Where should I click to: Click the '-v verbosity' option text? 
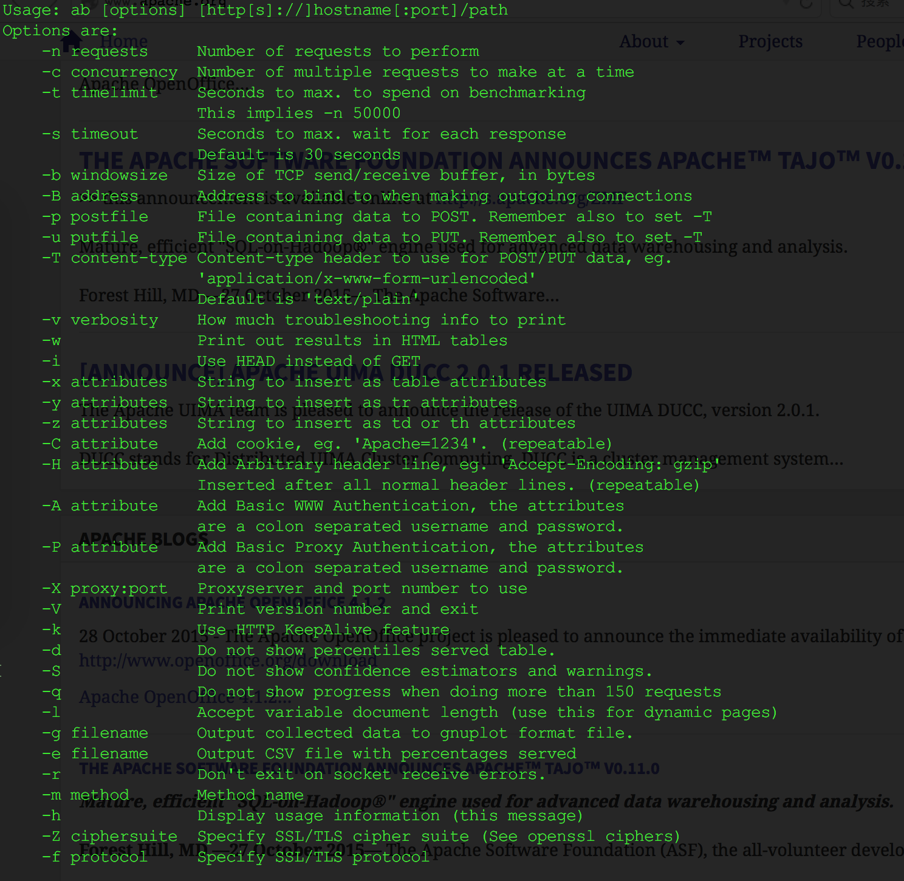[x=100, y=320]
